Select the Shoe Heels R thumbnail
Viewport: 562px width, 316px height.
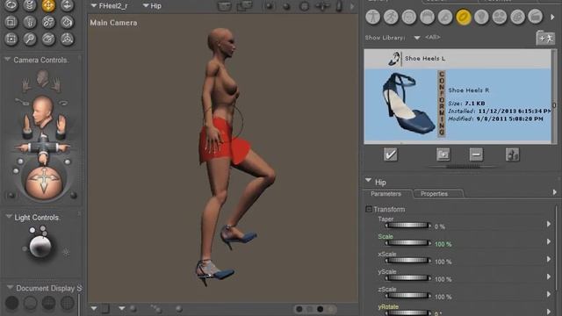(x=408, y=104)
